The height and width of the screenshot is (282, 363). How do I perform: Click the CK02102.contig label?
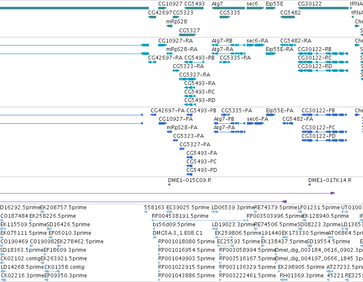click(20, 259)
